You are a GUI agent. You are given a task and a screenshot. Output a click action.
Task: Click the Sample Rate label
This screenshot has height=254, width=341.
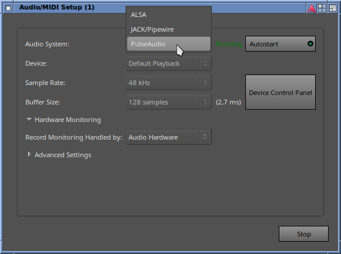(x=45, y=83)
